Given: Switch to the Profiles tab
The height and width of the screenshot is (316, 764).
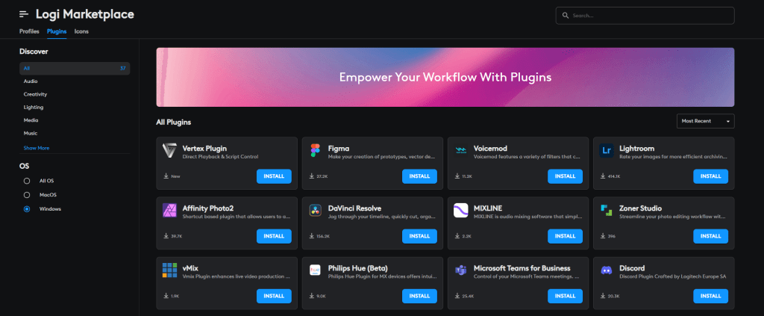Looking at the screenshot, I should click(x=29, y=31).
